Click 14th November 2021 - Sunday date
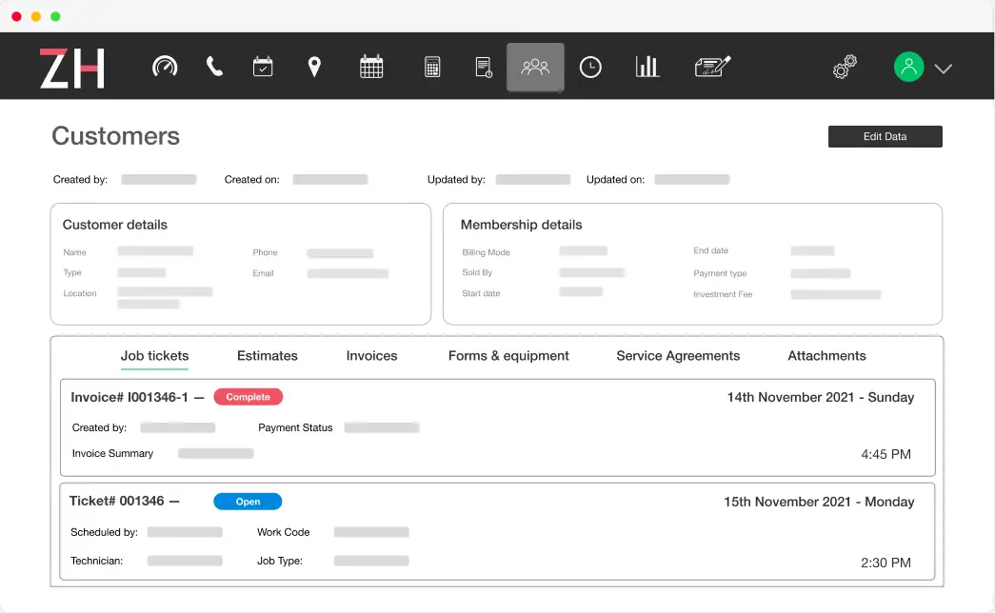995x613 pixels. [821, 397]
